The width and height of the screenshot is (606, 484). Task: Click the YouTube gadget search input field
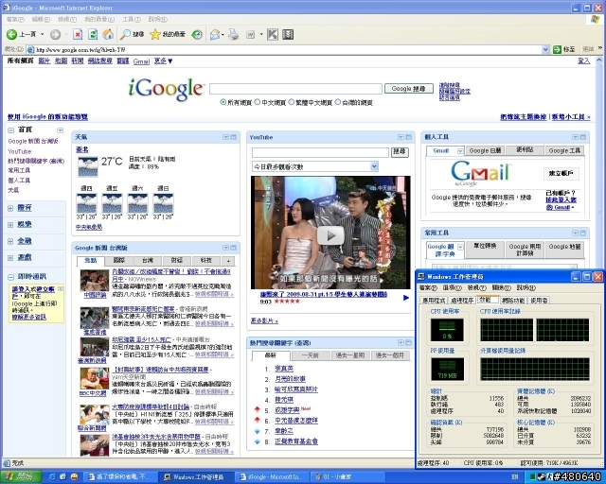click(x=320, y=152)
